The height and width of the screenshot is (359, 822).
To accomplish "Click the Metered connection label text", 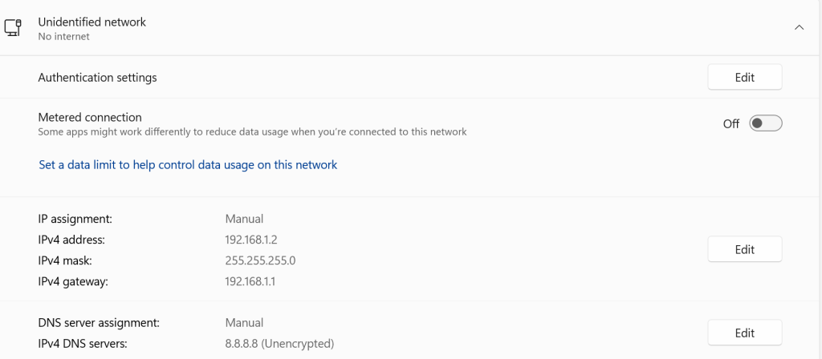I will pyautogui.click(x=90, y=117).
